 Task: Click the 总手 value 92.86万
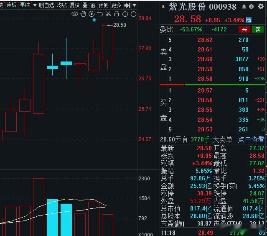pos(201,179)
